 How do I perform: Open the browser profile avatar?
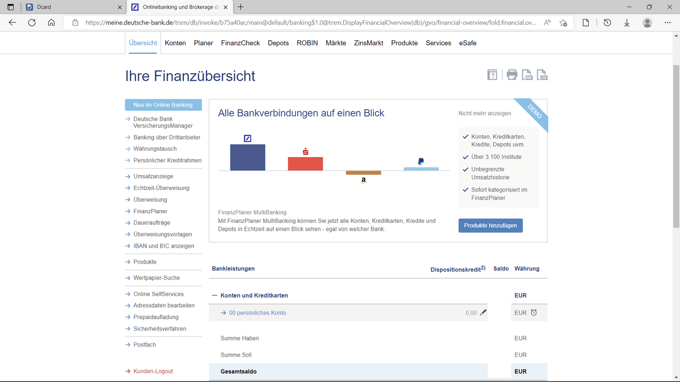(x=647, y=23)
